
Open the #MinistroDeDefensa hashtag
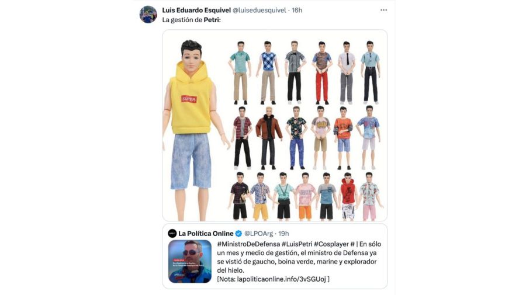click(x=248, y=244)
